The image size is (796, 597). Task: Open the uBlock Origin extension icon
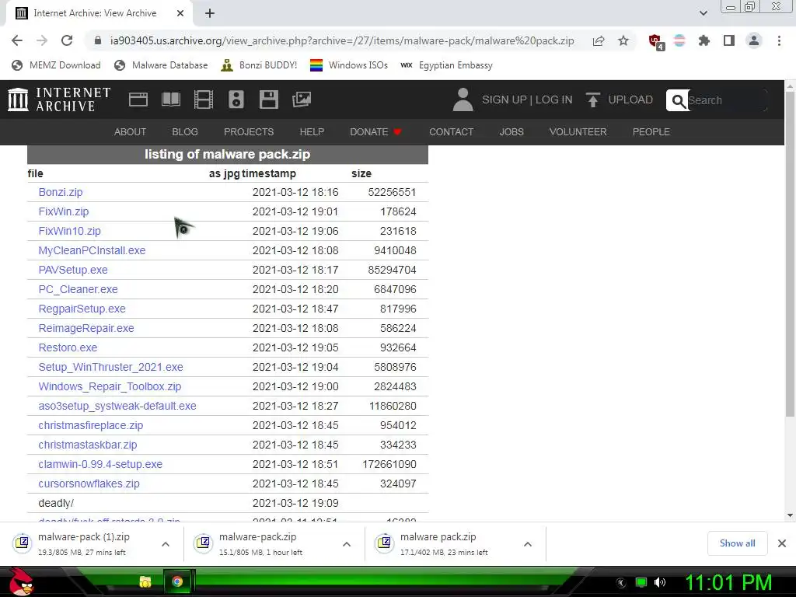655,41
